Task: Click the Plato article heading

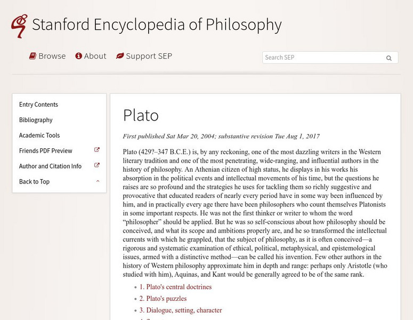Action: pyautogui.click(x=141, y=115)
